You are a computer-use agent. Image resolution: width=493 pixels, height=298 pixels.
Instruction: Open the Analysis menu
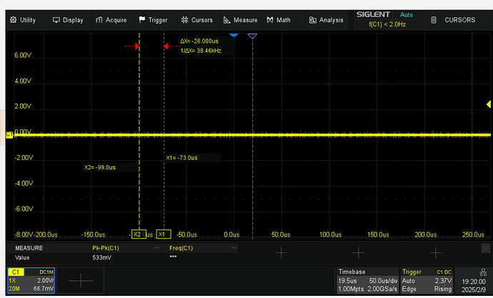tap(326, 20)
